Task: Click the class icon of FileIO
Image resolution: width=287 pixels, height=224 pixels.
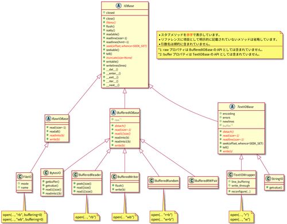Action: tap(20, 176)
